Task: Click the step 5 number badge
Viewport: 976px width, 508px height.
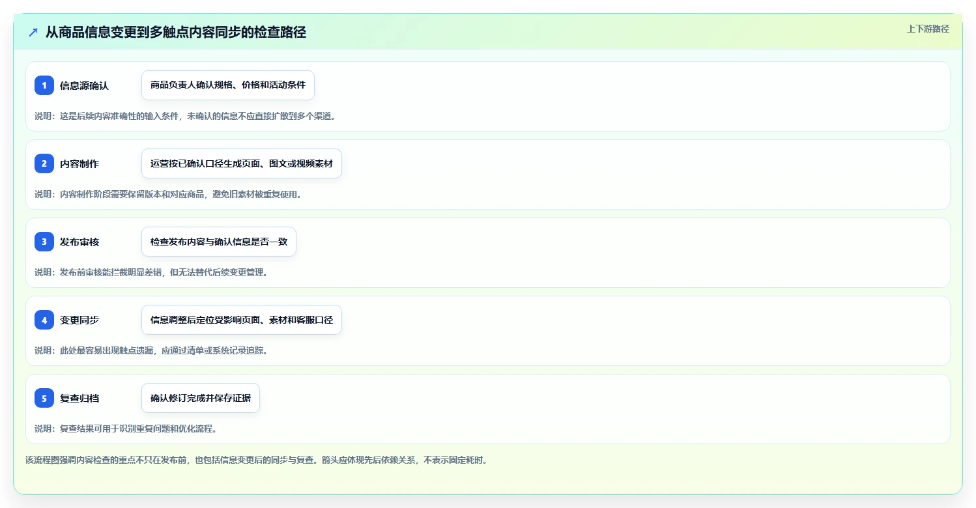Action: point(44,398)
